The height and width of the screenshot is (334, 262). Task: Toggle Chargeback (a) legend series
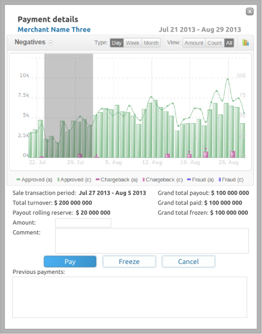(x=117, y=180)
